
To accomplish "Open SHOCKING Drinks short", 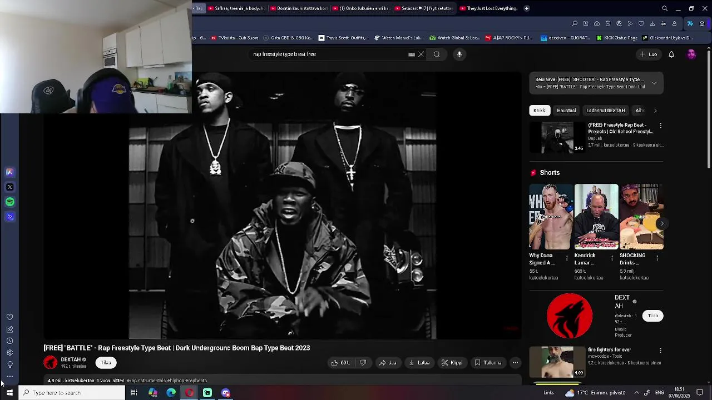I will [642, 217].
